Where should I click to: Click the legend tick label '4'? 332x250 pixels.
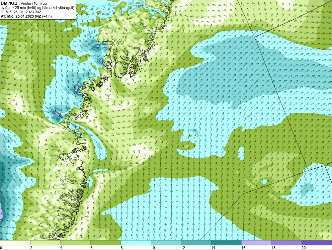click(x=61, y=248)
